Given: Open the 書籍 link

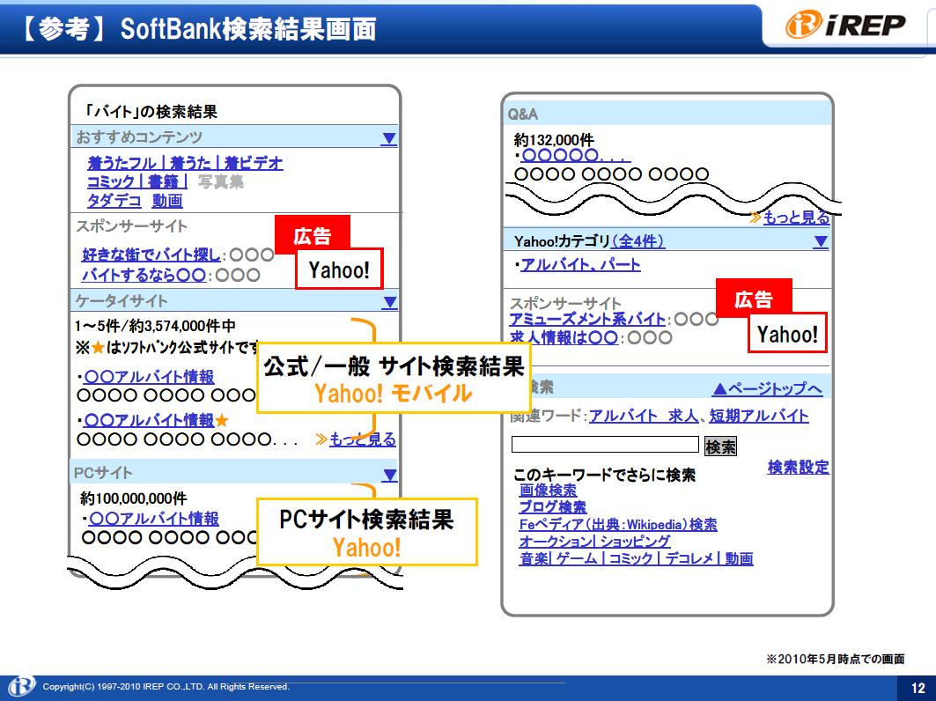Looking at the screenshot, I should point(163,181).
